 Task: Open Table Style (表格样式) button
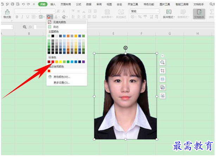[x=183, y=14]
